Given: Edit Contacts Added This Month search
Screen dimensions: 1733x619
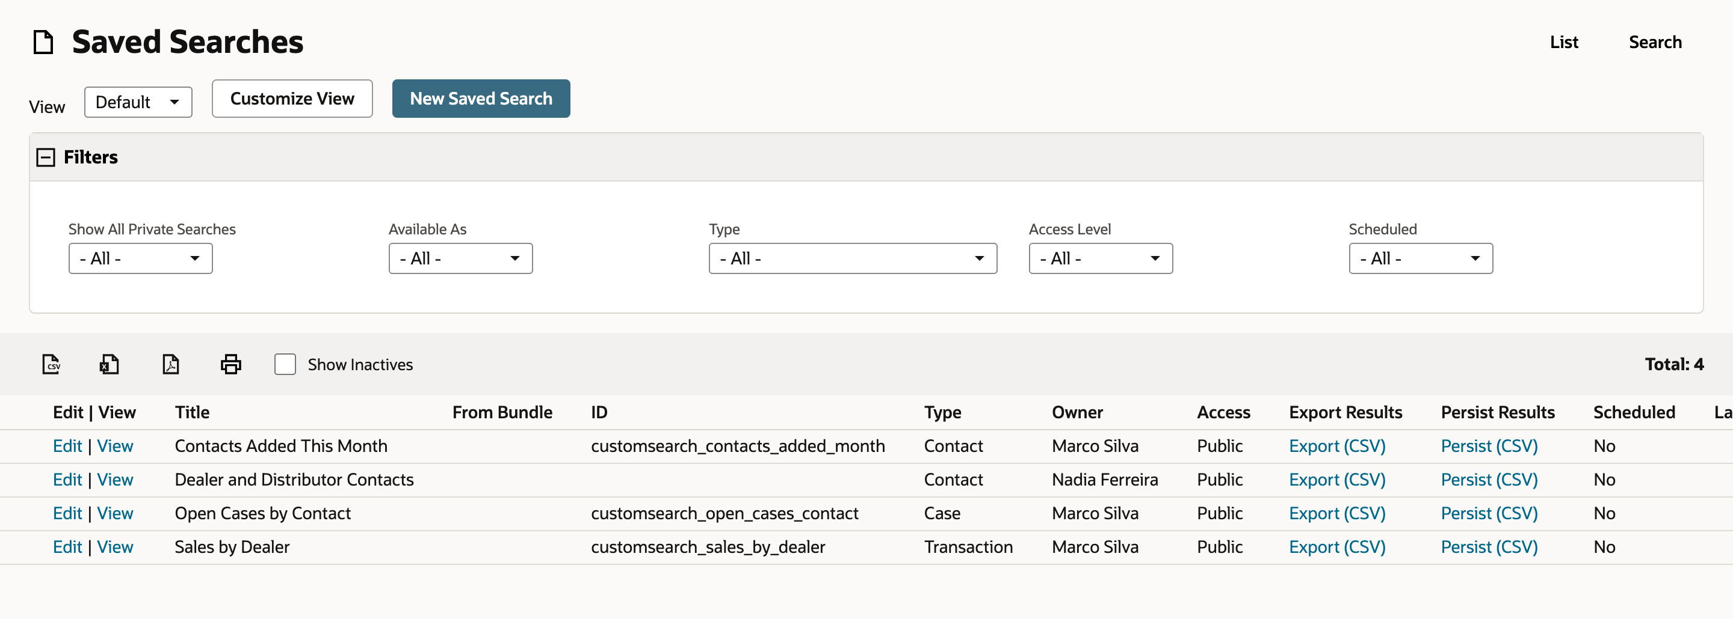Looking at the screenshot, I should click(67, 447).
